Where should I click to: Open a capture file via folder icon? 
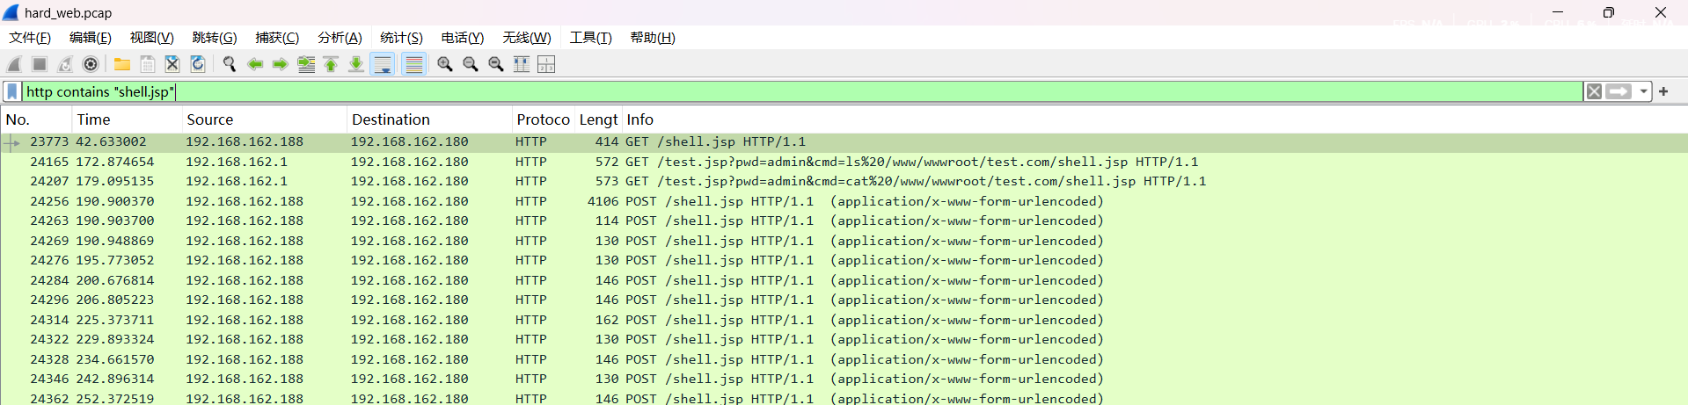122,64
